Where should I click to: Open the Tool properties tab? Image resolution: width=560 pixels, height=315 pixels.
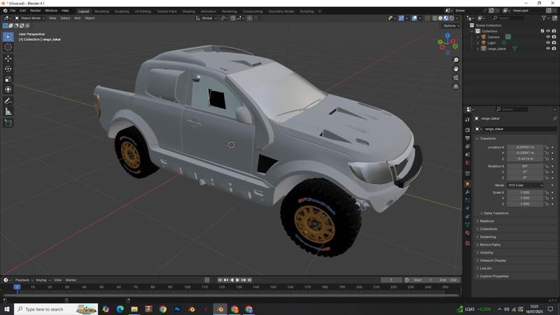click(x=468, y=120)
